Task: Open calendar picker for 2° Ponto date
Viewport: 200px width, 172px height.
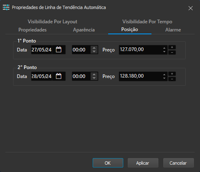Action: pyautogui.click(x=59, y=76)
